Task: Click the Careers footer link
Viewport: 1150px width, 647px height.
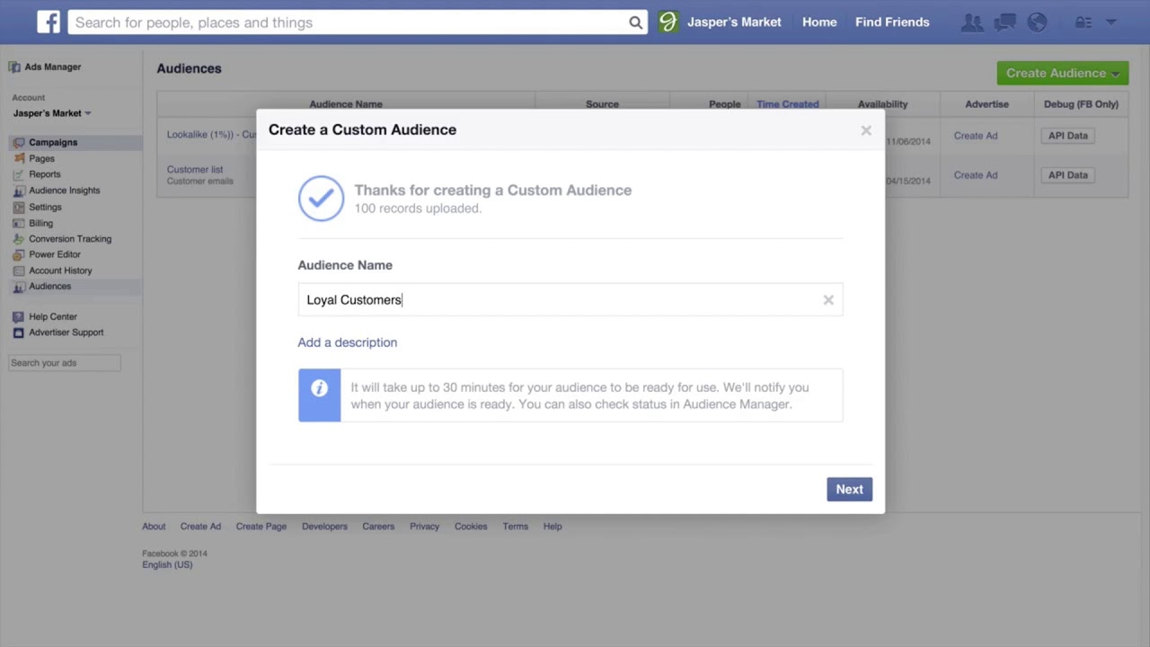Action: [378, 527]
